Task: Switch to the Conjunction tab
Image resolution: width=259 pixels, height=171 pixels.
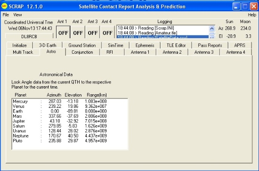Action: click(82, 52)
